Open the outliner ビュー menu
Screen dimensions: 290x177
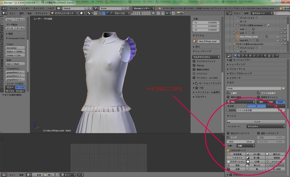pos(237,13)
